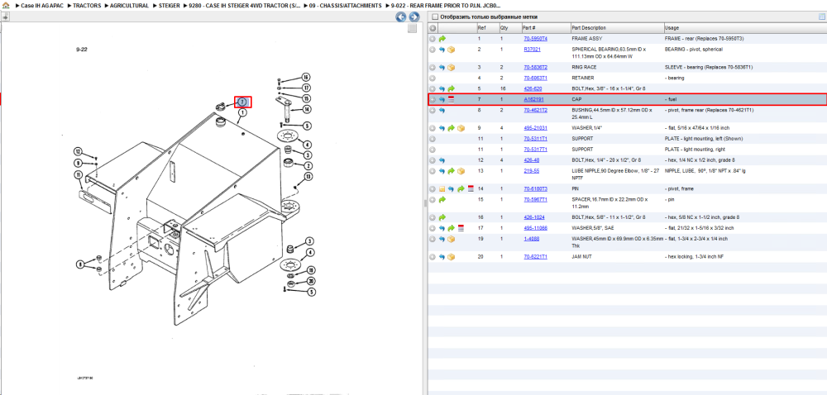Sort by the Part # column header
Screen dimensions: 827x395
546,28
